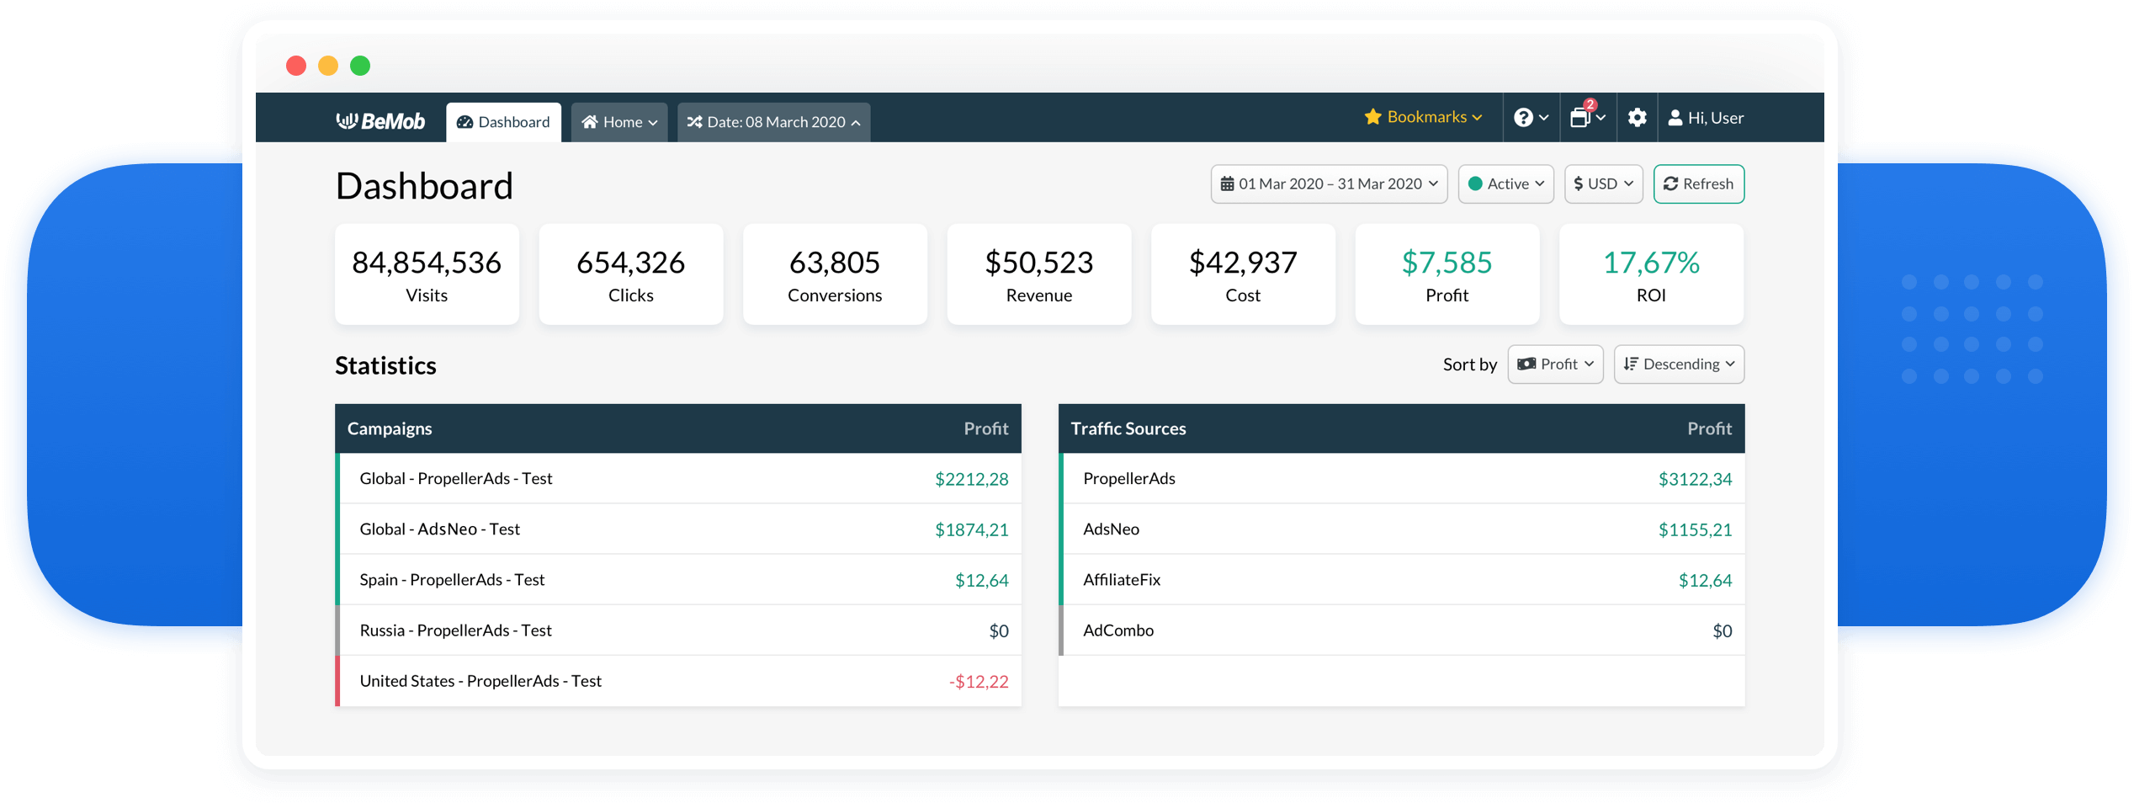Viewport: 2134px width, 803px height.
Task: Open the Active status filter dropdown
Action: 1505,183
